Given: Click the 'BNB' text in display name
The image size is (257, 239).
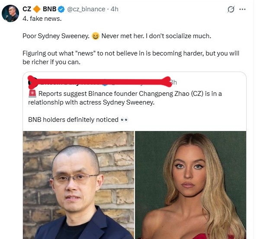Looking at the screenshot, I should pyautogui.click(x=49, y=9).
